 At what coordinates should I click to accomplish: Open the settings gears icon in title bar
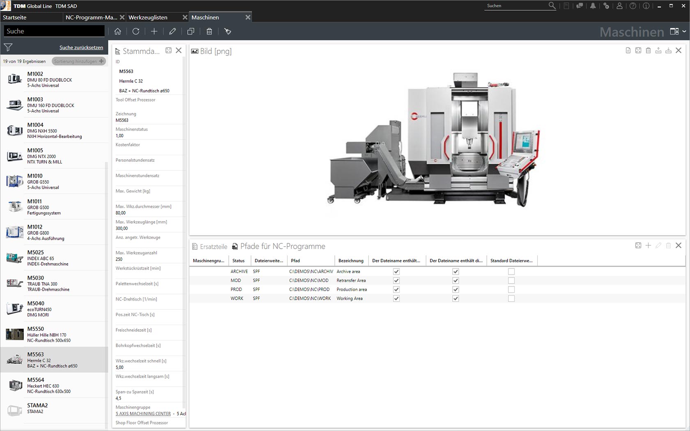tap(606, 6)
